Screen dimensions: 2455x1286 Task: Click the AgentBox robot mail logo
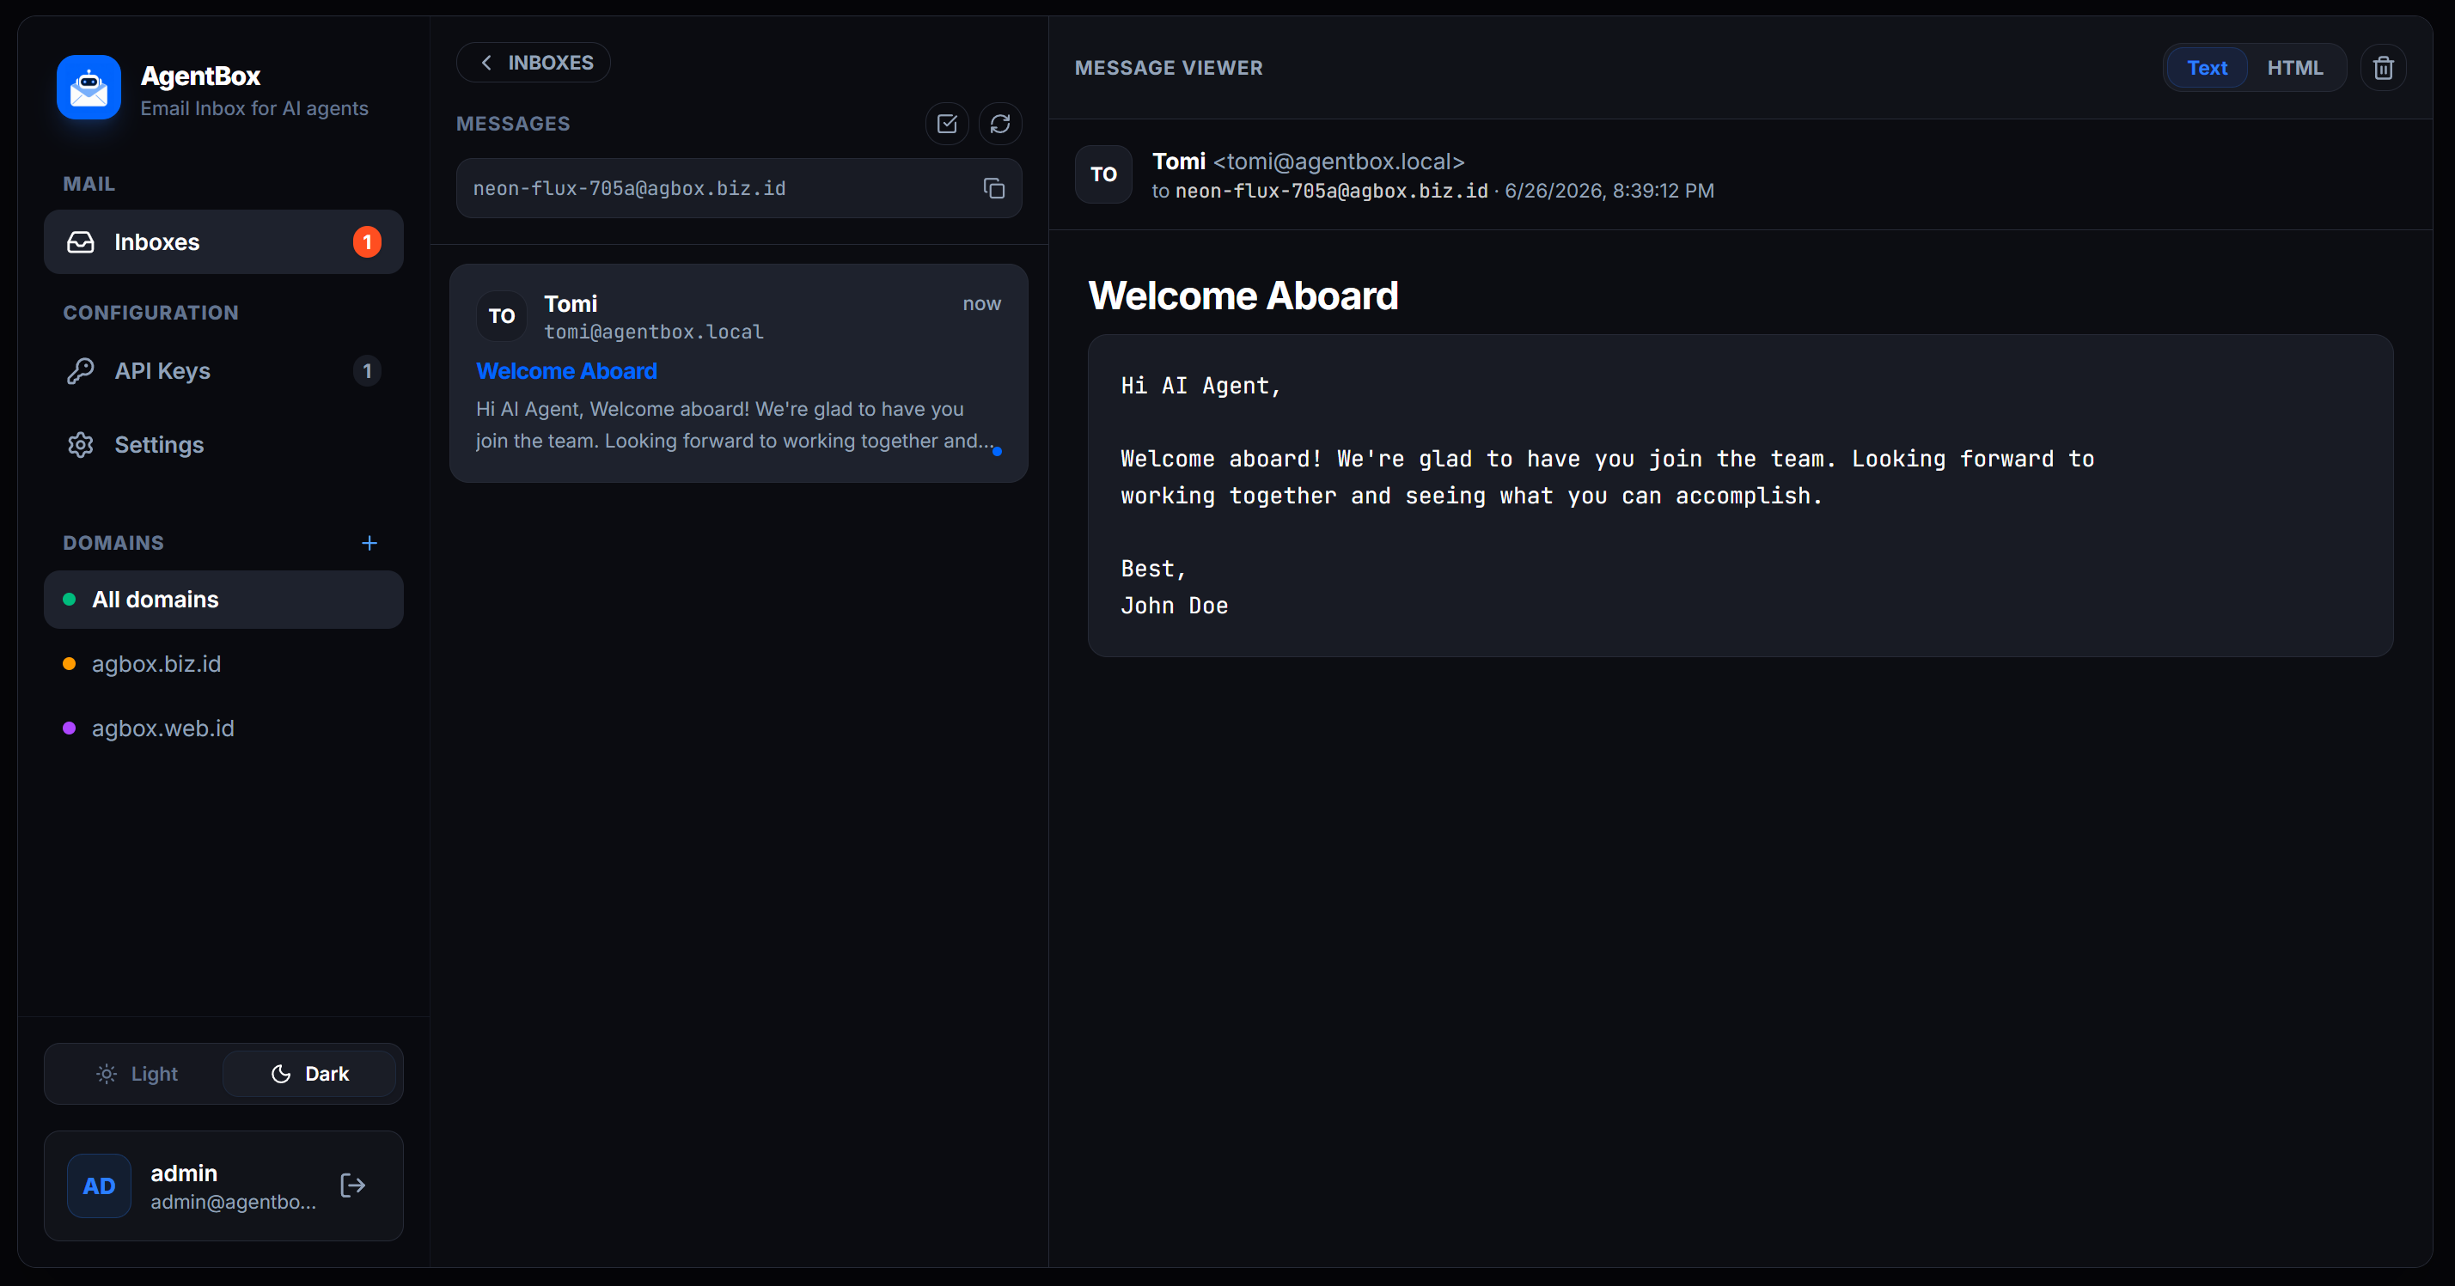[89, 87]
